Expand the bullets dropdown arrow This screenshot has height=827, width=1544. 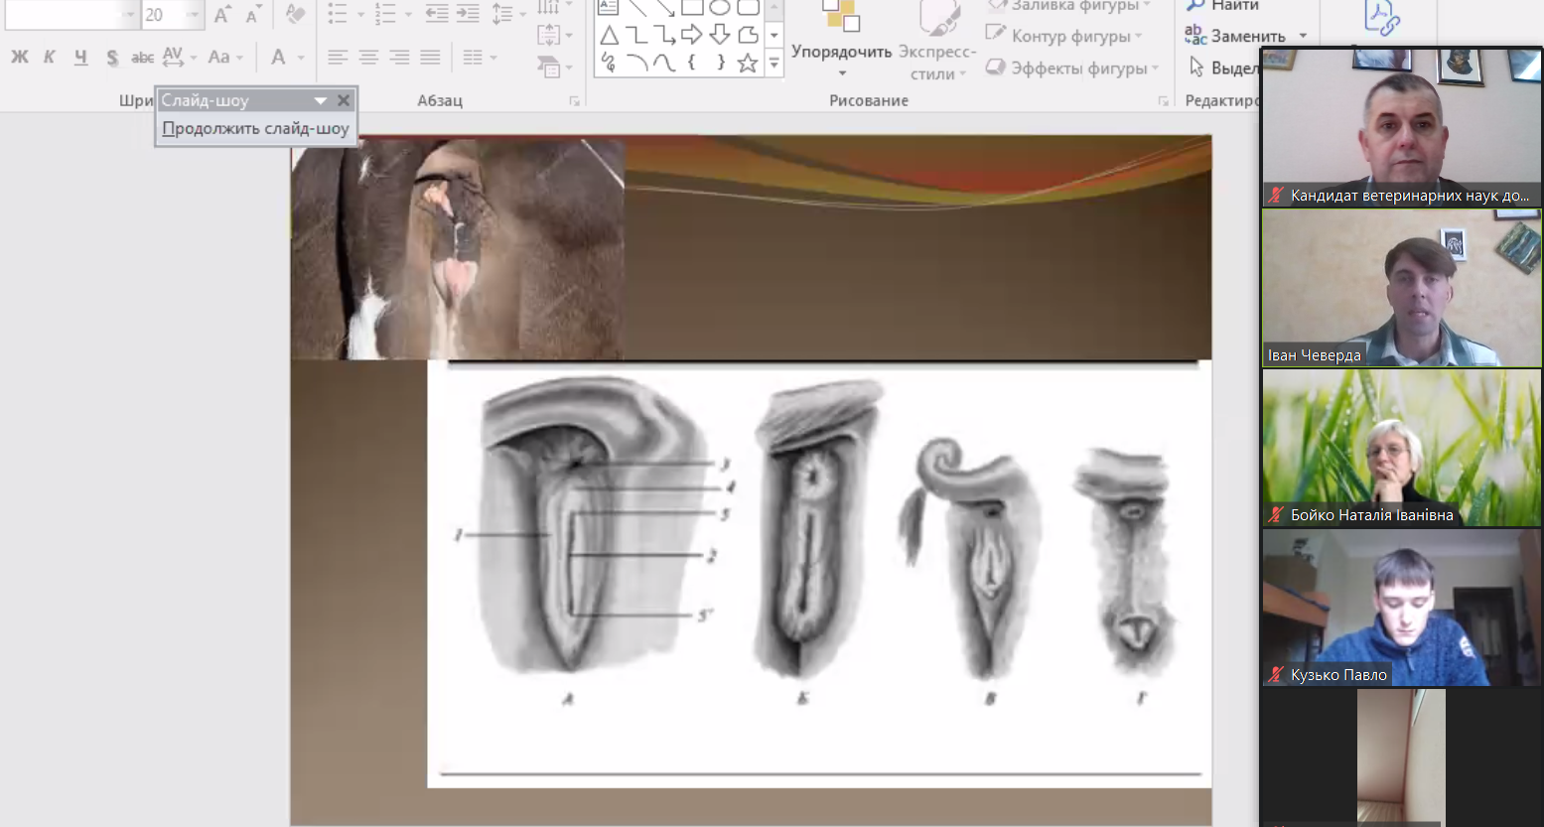[359, 14]
